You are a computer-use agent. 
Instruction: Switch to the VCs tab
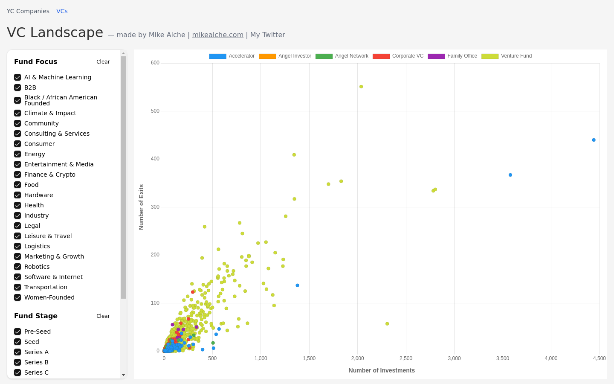click(62, 11)
